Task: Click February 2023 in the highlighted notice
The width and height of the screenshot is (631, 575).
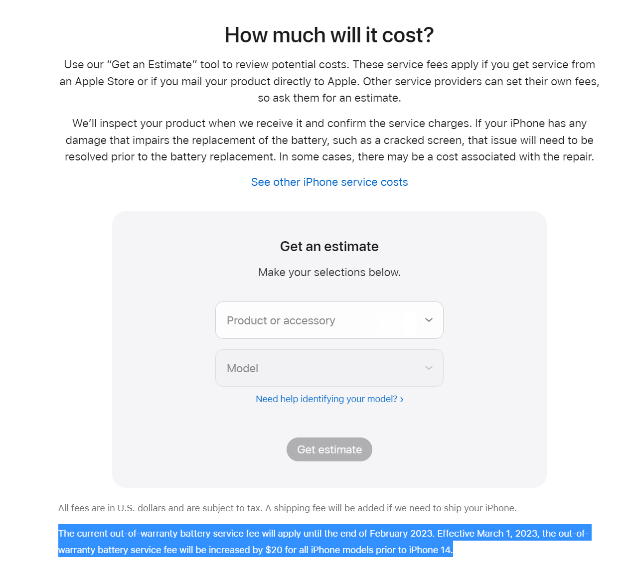Action: [402, 534]
